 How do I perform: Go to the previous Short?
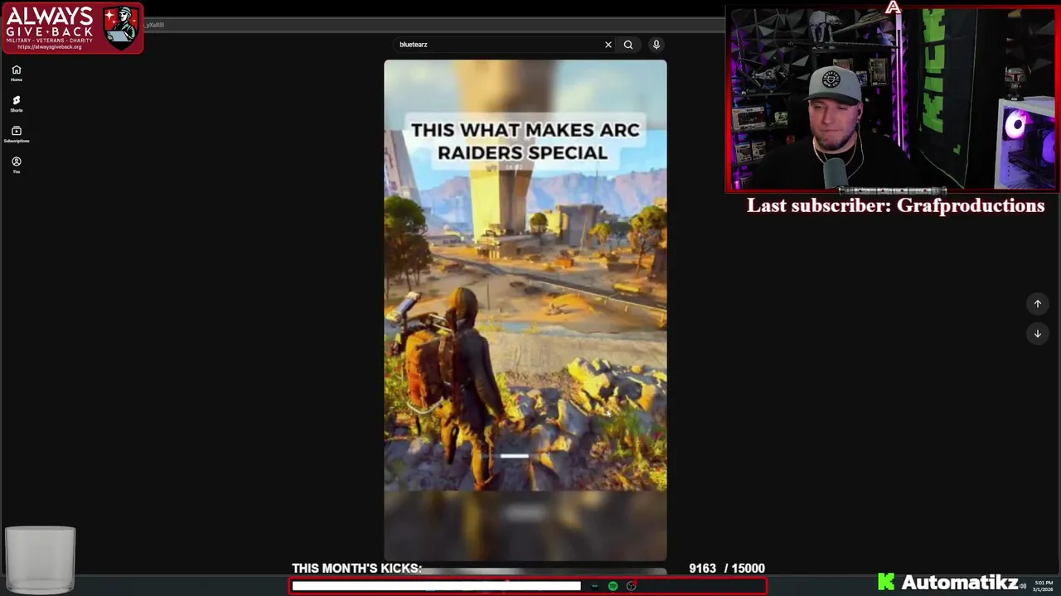pos(1037,304)
